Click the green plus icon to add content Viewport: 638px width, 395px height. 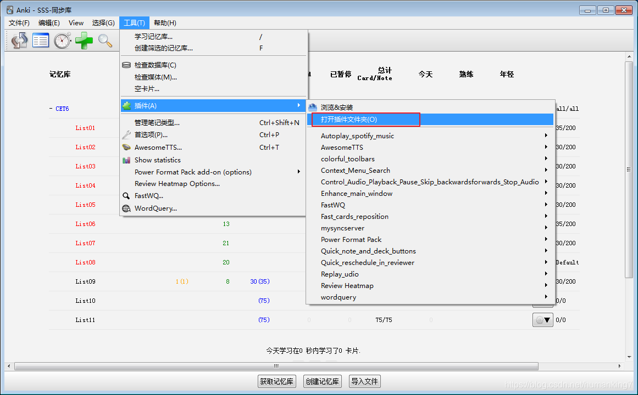click(84, 40)
